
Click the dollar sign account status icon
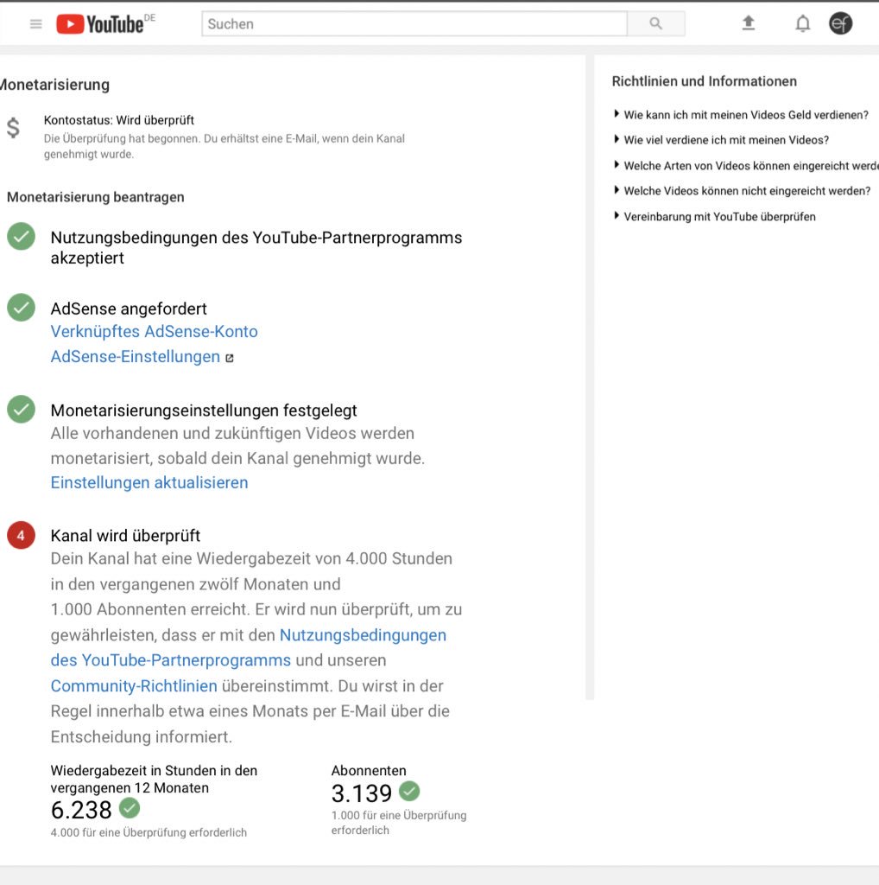tap(14, 128)
